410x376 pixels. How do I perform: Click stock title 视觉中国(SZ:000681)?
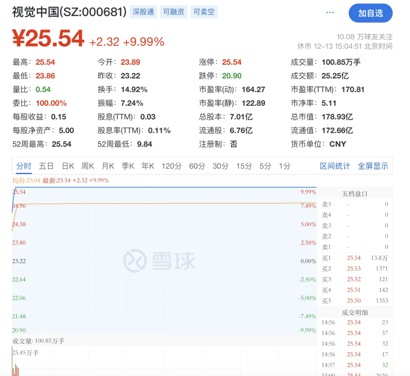click(69, 12)
